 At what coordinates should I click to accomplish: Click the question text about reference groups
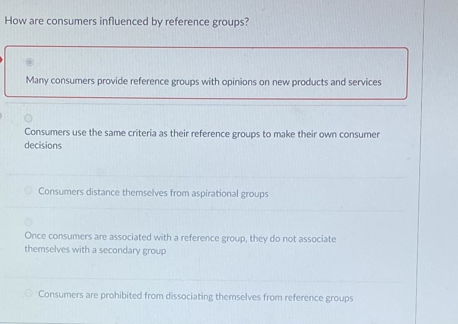pyautogui.click(x=126, y=21)
